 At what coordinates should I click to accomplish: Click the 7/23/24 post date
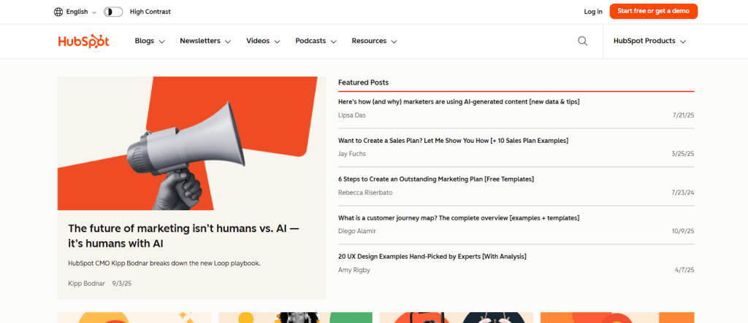point(683,192)
